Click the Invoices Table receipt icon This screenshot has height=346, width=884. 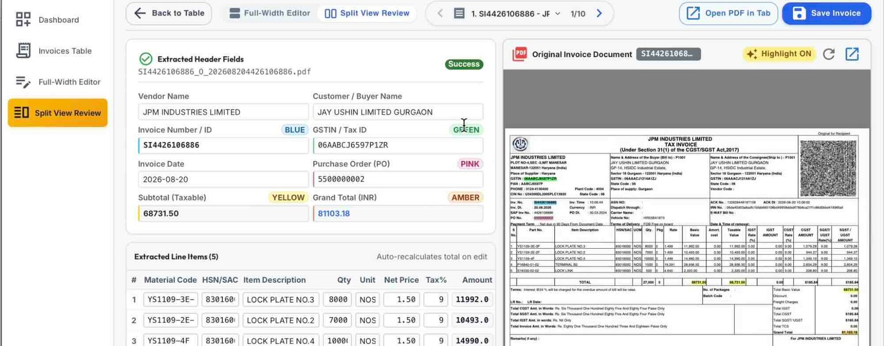point(23,51)
